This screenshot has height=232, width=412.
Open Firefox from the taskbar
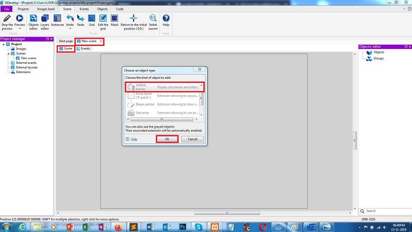118,227
